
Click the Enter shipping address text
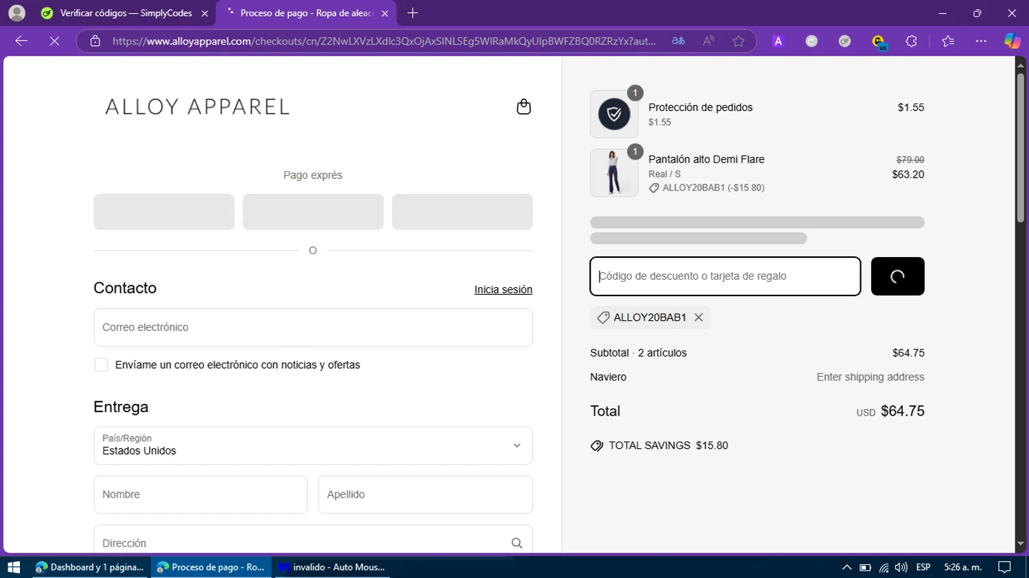point(871,377)
